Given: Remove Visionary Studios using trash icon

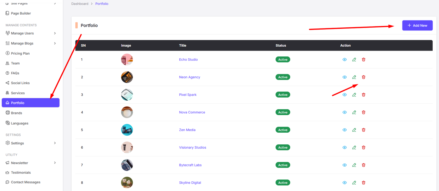Looking at the screenshot, I should 364,147.
